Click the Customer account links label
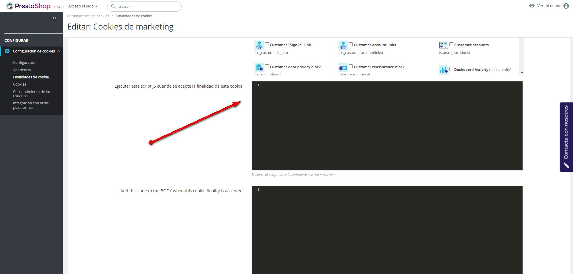The height and width of the screenshot is (274, 573). point(375,45)
